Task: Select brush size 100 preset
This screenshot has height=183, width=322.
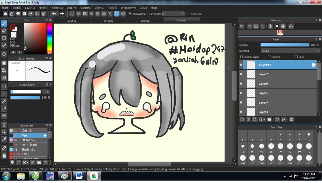Action: point(243,160)
